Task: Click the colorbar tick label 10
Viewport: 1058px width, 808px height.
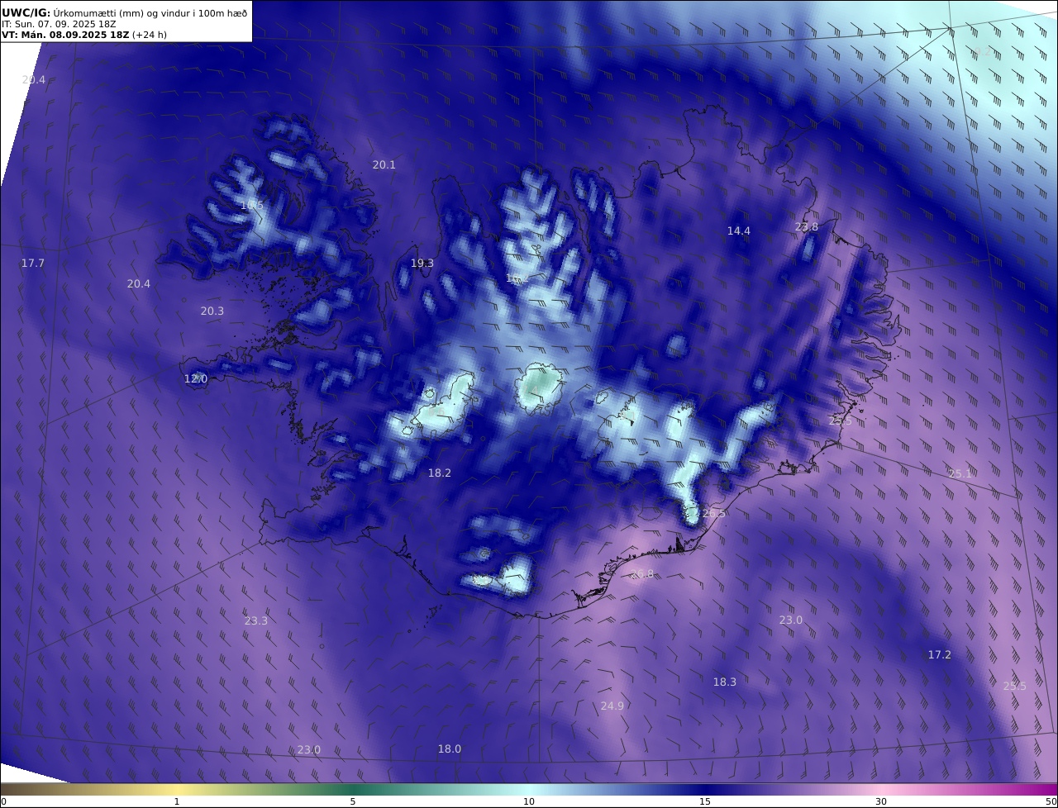Action: coord(529,802)
